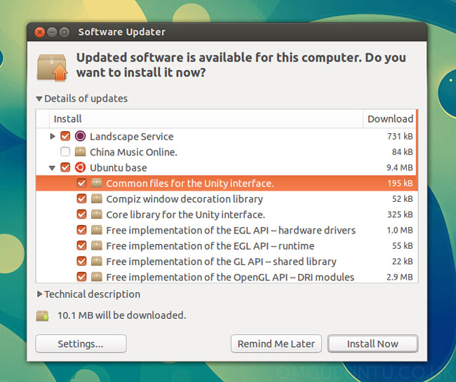The width and height of the screenshot is (456, 382).
Task: Collapse the Ubuntu base group
Action: 53,168
